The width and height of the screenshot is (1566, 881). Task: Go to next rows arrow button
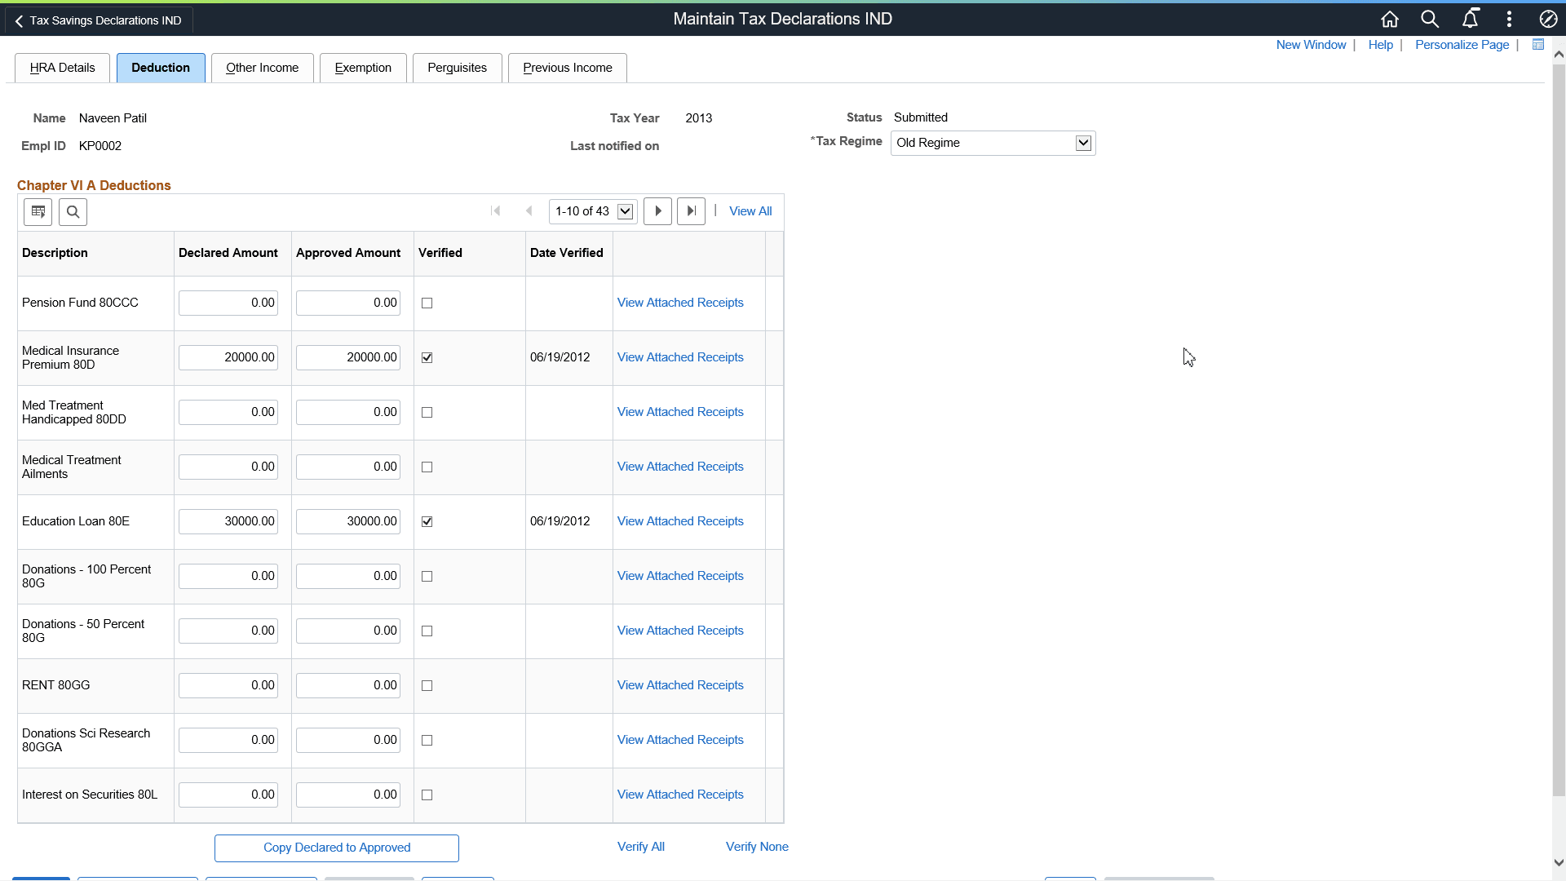coord(657,211)
